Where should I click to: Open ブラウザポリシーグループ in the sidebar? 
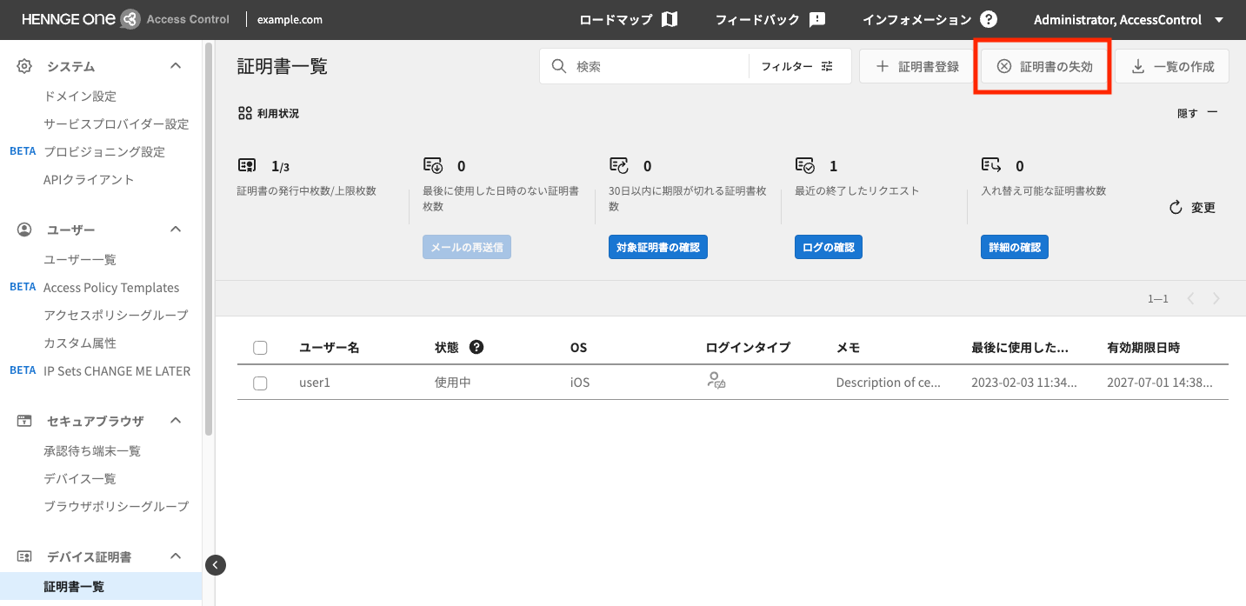pos(117,506)
